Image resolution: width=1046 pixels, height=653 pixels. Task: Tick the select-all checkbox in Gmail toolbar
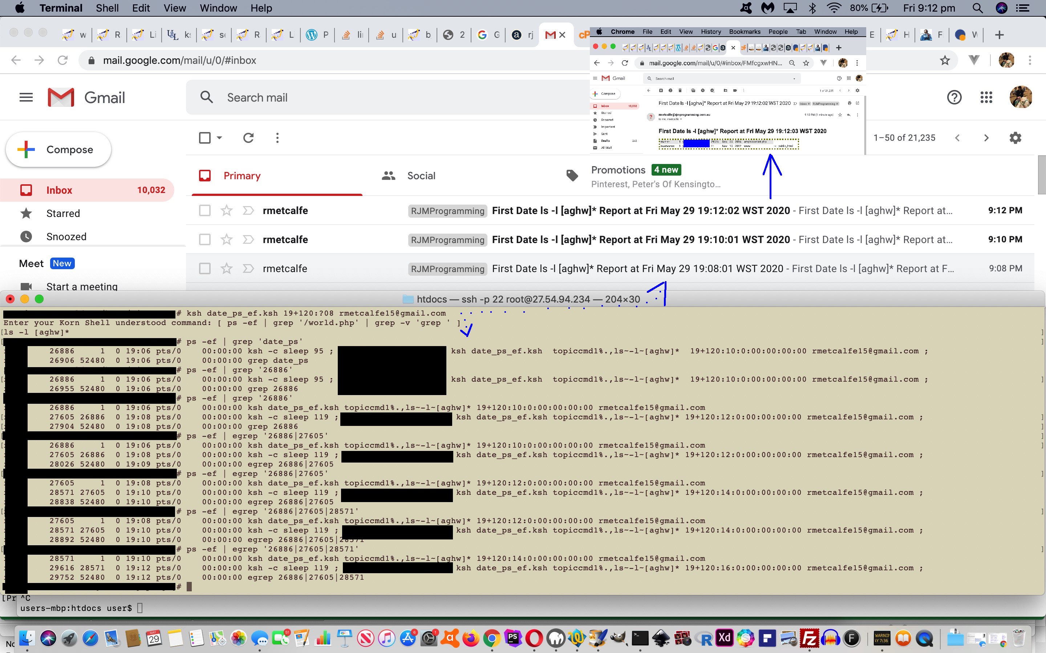click(205, 138)
